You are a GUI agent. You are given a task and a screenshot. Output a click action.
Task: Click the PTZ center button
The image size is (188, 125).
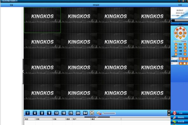[x=180, y=33]
